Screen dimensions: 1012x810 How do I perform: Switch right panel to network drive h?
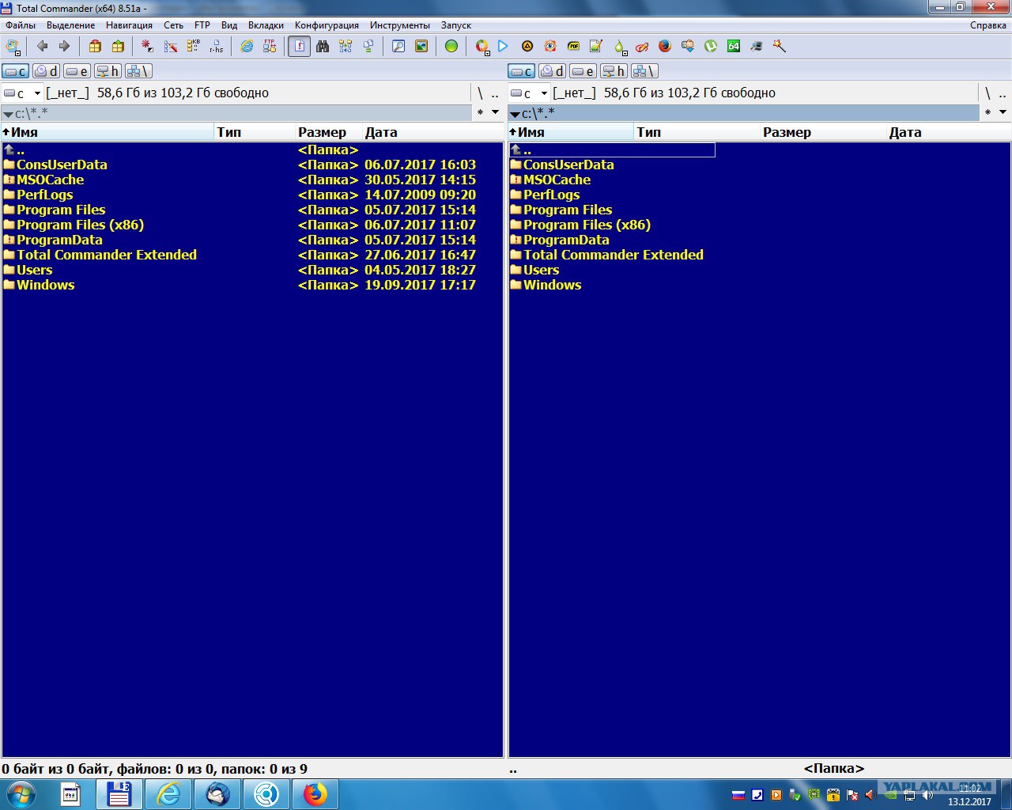tap(613, 71)
